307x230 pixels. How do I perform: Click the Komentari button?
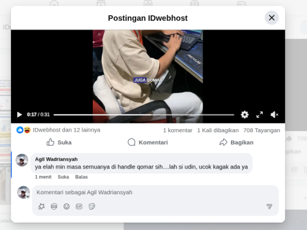(x=147, y=142)
